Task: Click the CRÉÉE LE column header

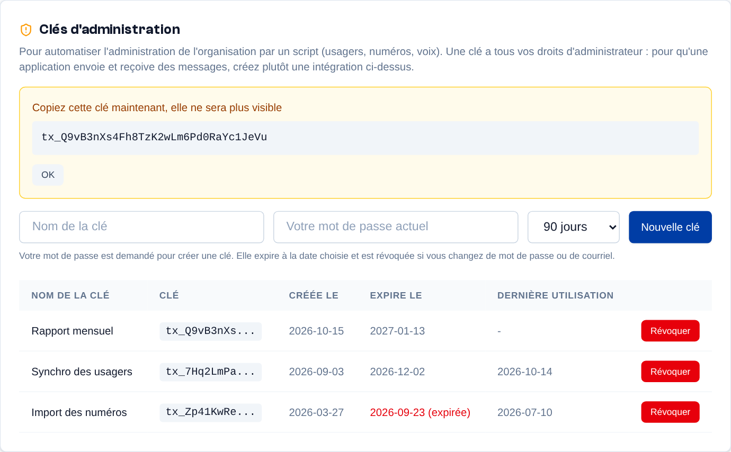Action: click(314, 295)
